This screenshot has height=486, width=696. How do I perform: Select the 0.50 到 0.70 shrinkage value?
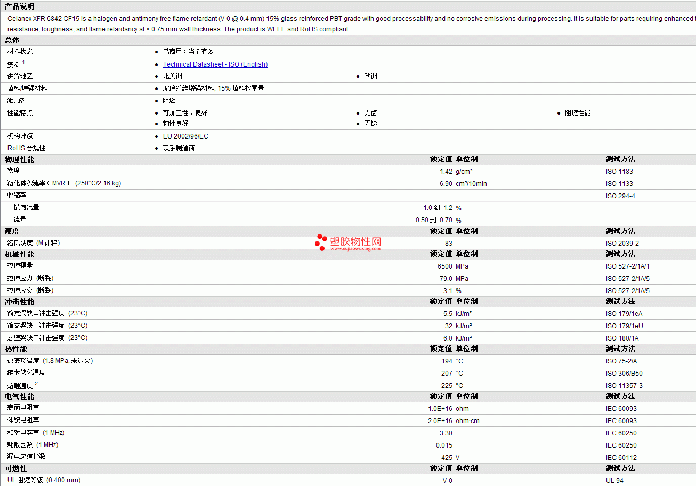tap(434, 220)
